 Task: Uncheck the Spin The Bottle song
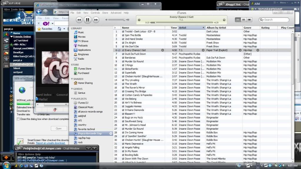click(123, 35)
